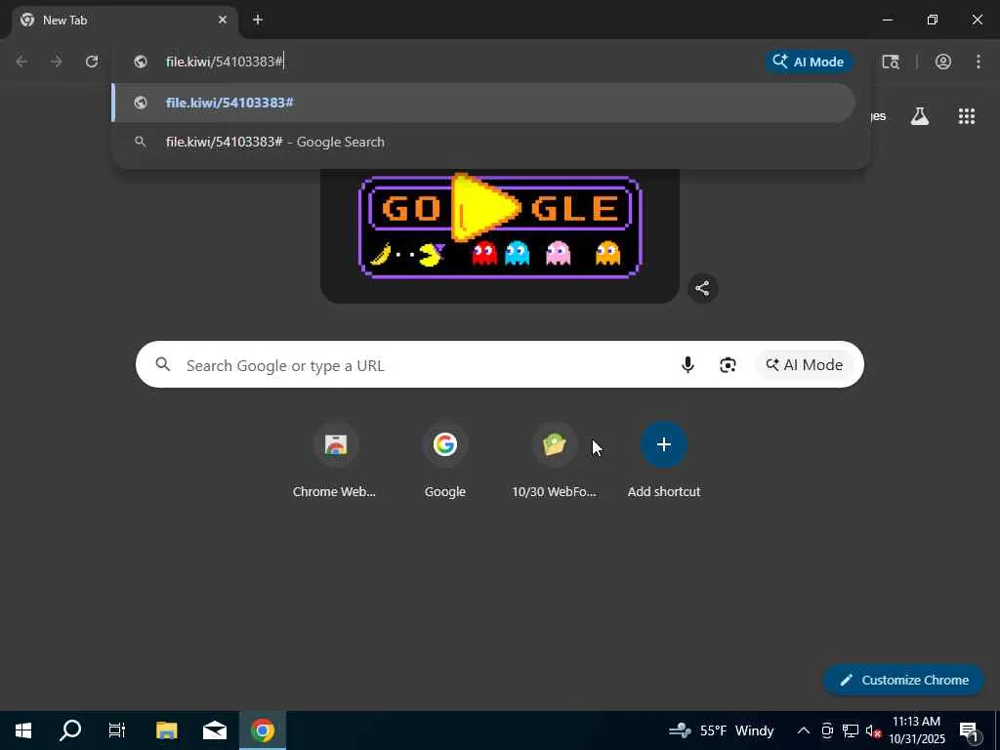Reload the current page
This screenshot has width=1000, height=750.
coord(92,62)
